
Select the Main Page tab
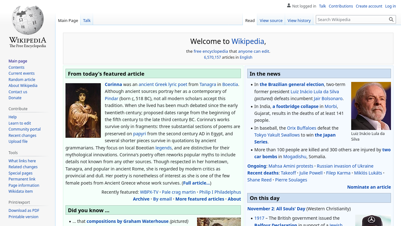68,20
